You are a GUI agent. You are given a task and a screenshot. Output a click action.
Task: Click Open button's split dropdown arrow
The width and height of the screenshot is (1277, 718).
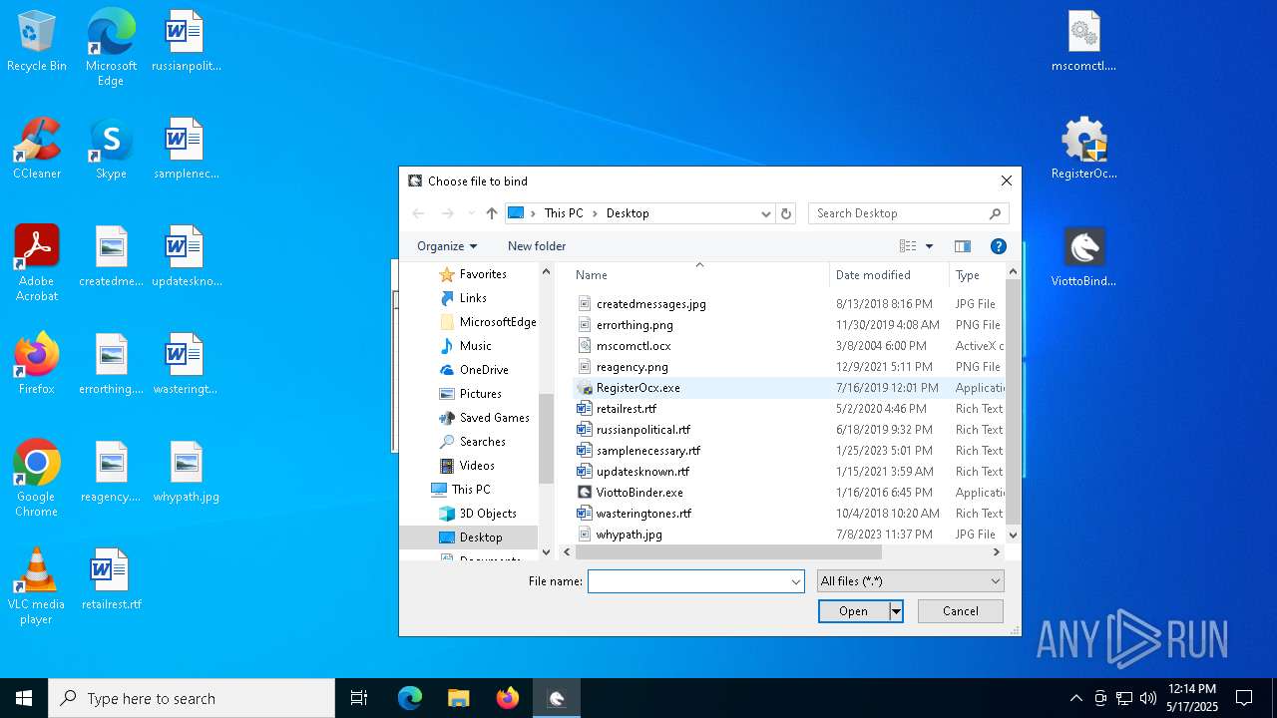point(896,611)
